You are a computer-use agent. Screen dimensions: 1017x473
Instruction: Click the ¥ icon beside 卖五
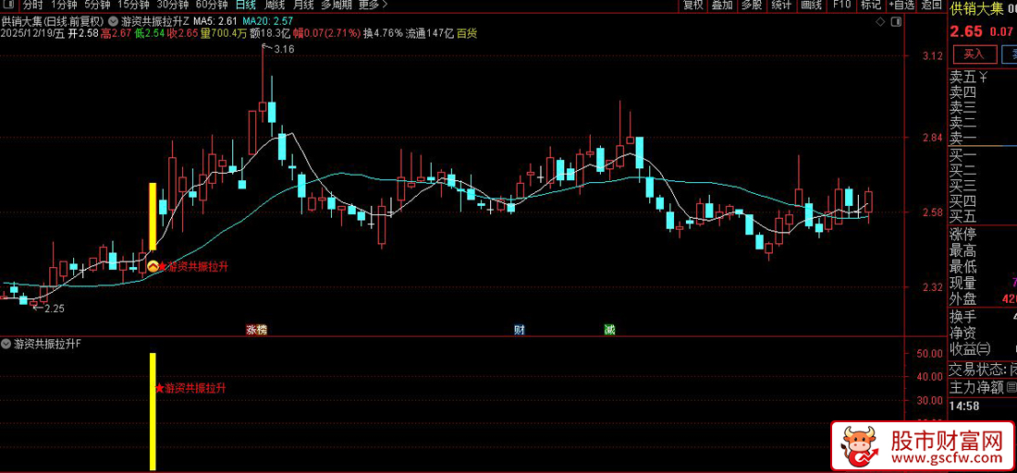984,77
